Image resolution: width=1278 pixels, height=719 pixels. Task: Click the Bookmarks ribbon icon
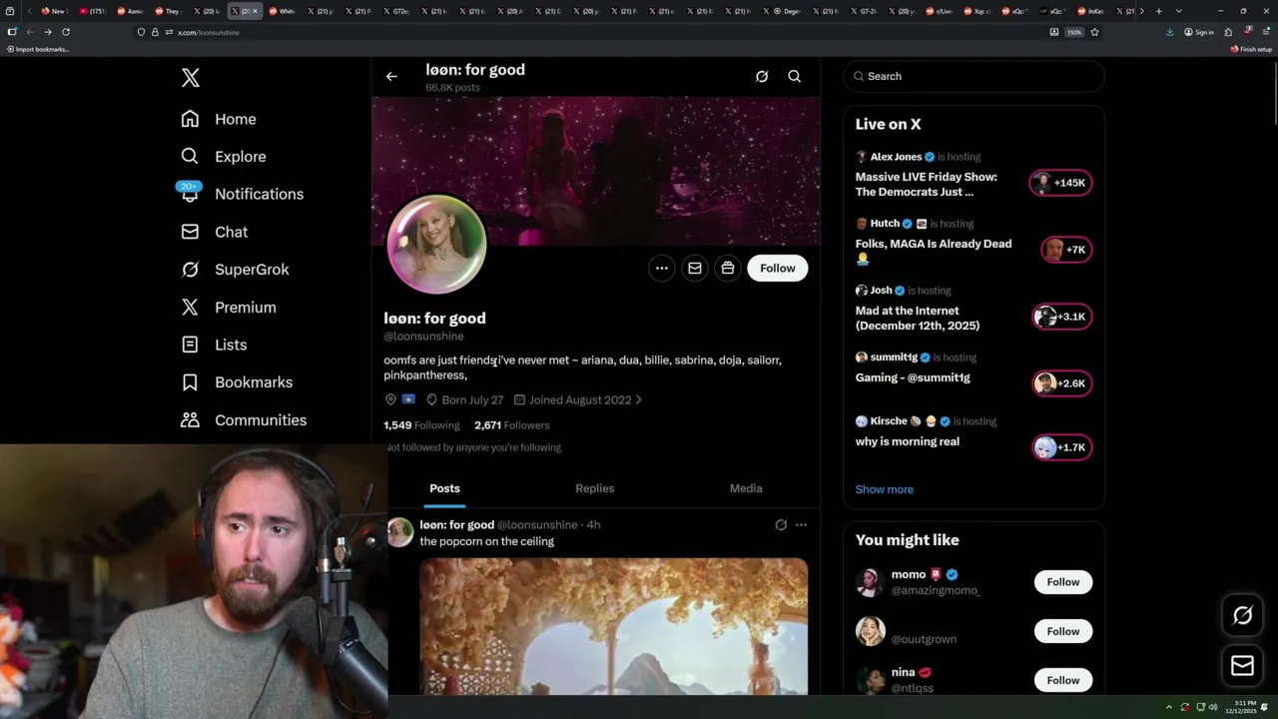point(190,382)
